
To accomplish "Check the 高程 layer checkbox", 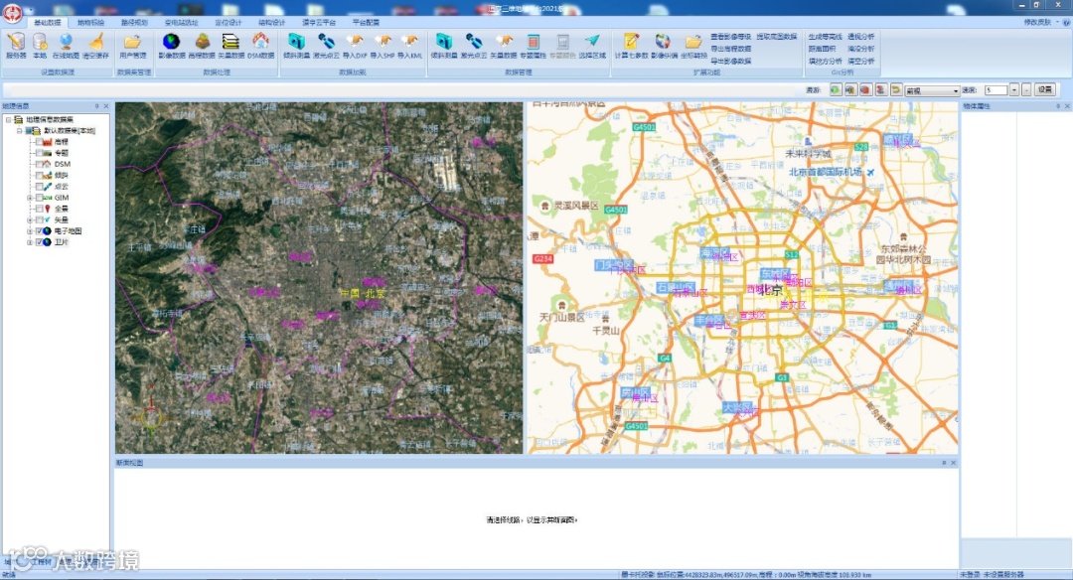I will click(39, 142).
